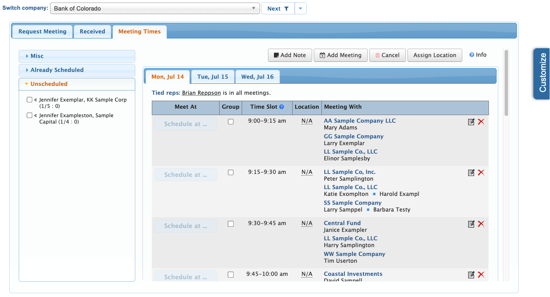
Task: Select the Tue, Jul 15 tab
Action: [212, 77]
